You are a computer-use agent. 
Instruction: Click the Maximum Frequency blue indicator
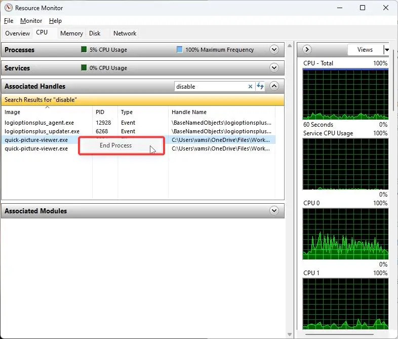click(x=179, y=49)
